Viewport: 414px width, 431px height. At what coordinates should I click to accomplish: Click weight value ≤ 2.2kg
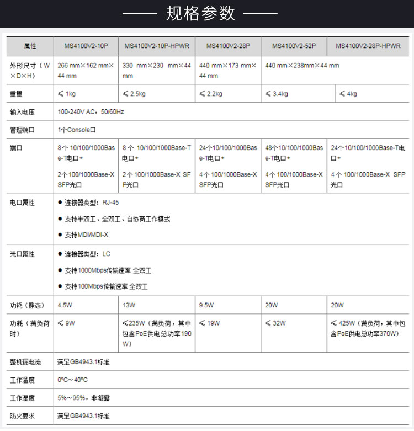point(210,94)
